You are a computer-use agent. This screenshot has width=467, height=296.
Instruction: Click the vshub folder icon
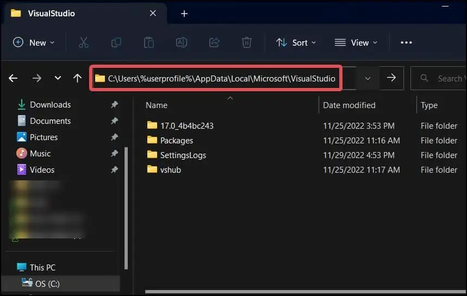coord(152,169)
